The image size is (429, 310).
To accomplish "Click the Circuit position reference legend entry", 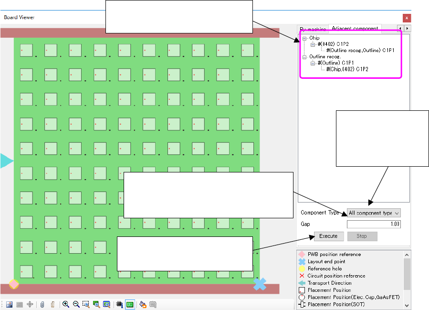I will click(x=332, y=276).
